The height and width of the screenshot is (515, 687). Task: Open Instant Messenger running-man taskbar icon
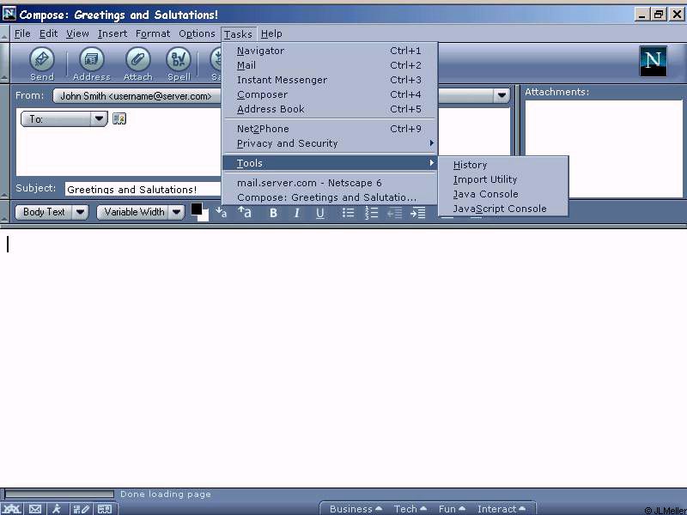point(57,509)
